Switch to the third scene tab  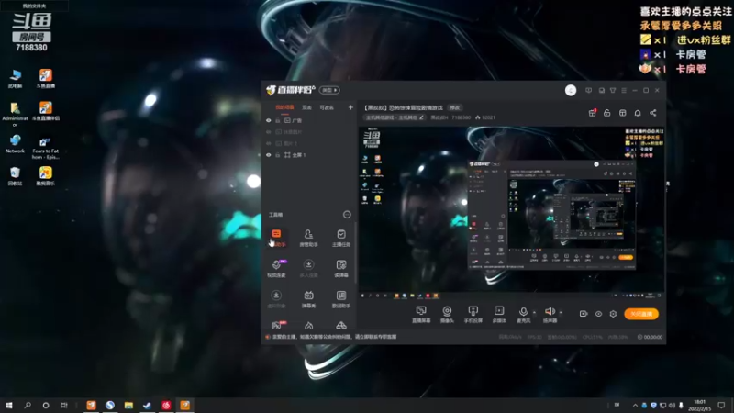327,107
